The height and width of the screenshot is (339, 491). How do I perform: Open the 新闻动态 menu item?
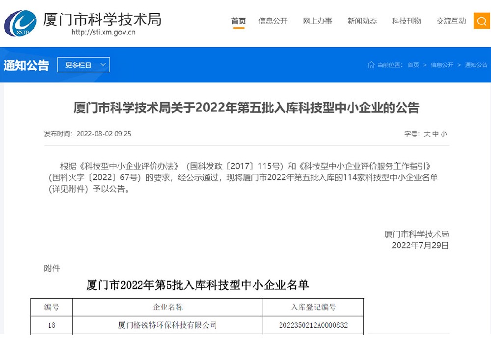click(362, 21)
